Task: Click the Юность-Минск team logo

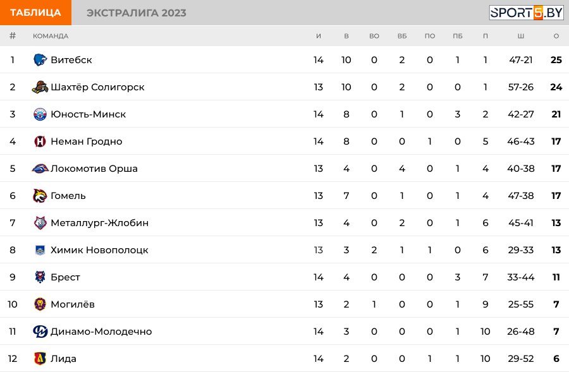Action: click(x=40, y=114)
